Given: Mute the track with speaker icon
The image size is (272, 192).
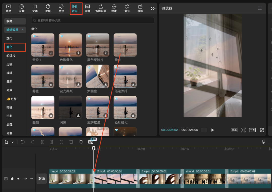Looking at the screenshot, I should tap(25, 179).
